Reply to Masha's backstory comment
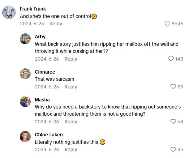The width and height of the screenshot is (189, 158). click(71, 122)
